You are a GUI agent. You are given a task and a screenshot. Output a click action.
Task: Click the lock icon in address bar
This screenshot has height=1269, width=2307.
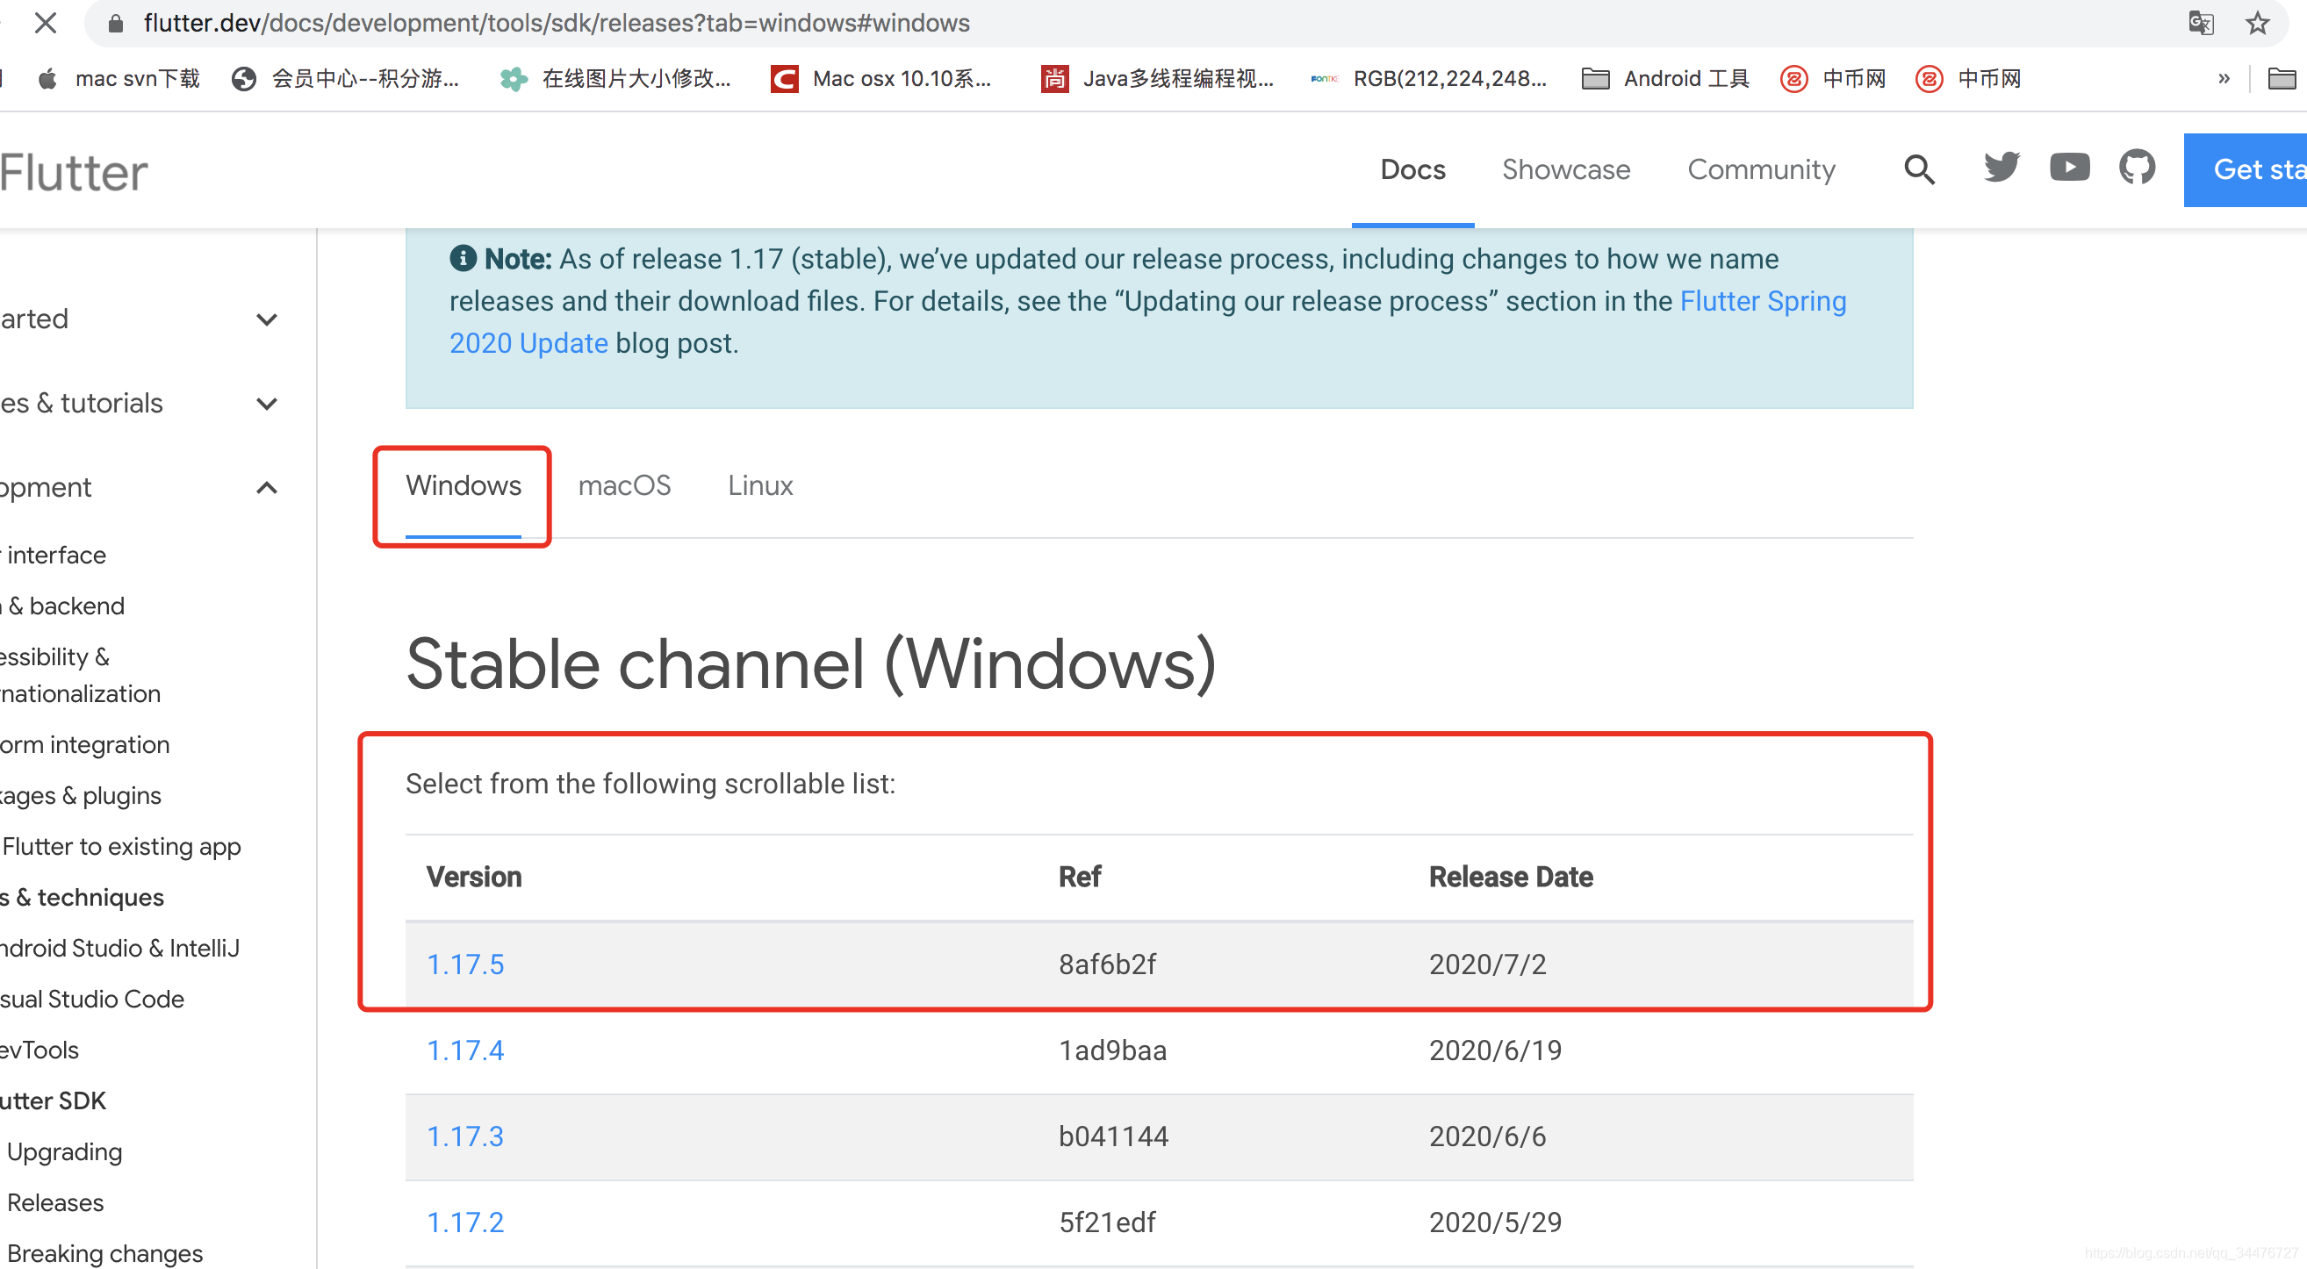click(116, 24)
